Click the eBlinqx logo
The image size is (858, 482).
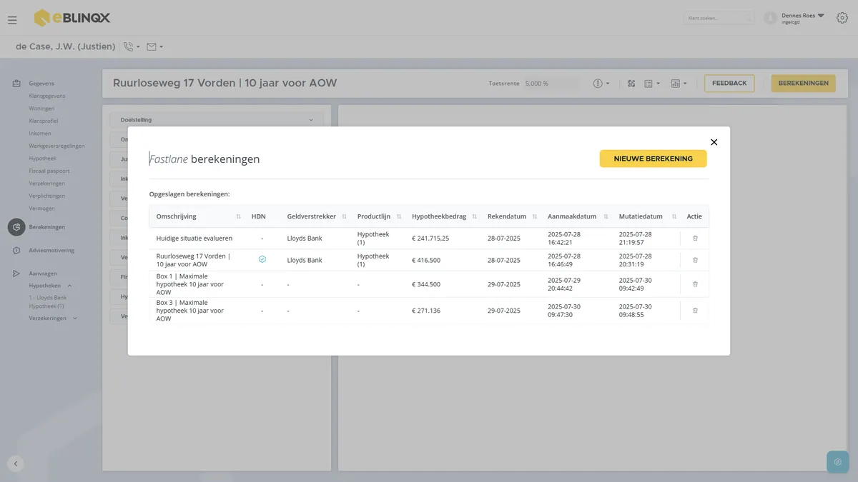(72, 18)
